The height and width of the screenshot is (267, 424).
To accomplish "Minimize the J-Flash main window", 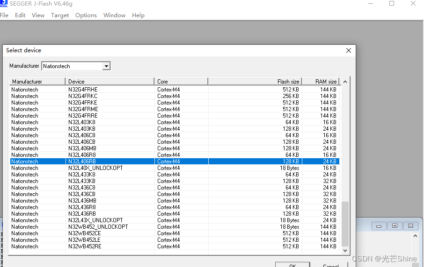I will pos(371,4).
